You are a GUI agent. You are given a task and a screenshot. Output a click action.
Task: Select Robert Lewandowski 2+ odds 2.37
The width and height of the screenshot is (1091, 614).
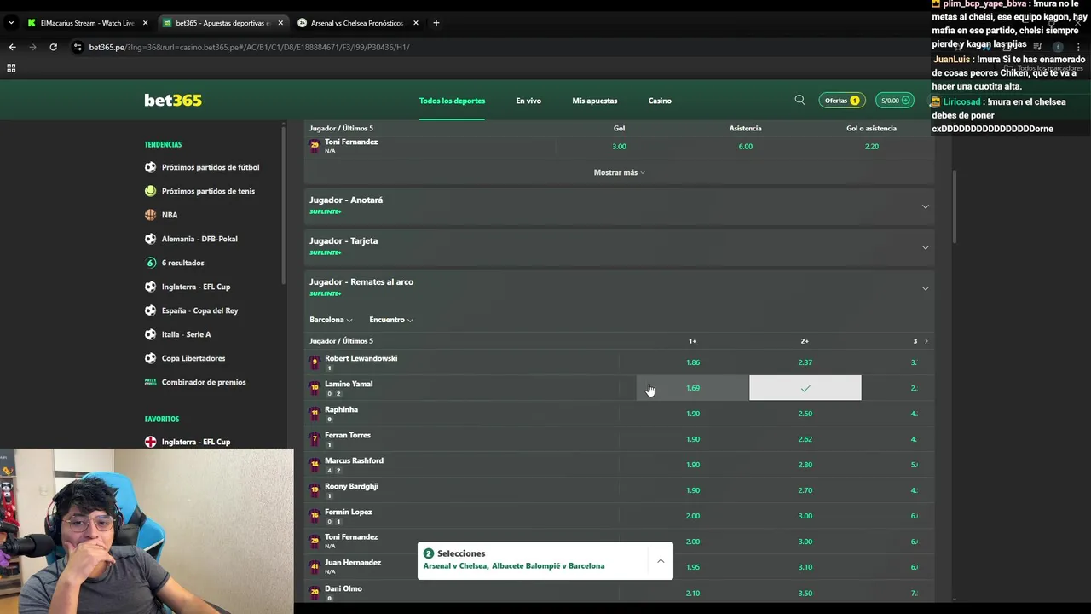805,362
